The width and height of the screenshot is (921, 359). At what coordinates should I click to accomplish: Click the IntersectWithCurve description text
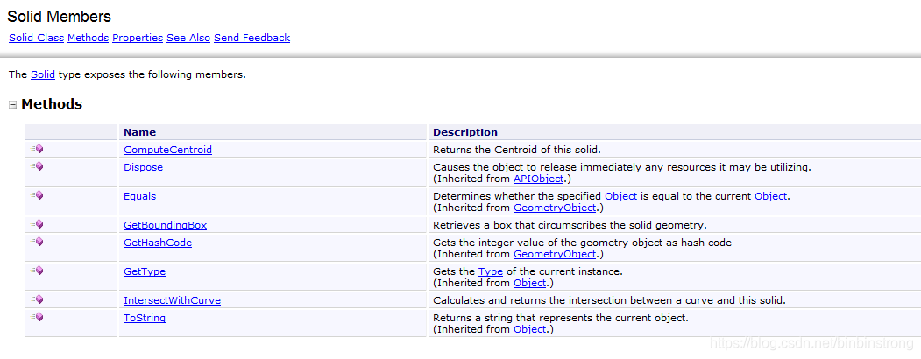tap(609, 300)
